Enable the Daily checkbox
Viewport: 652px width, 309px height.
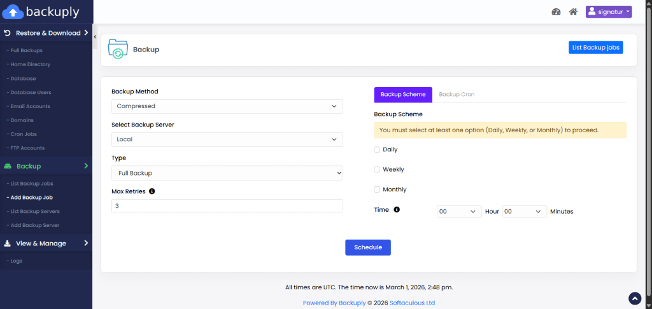(x=377, y=149)
